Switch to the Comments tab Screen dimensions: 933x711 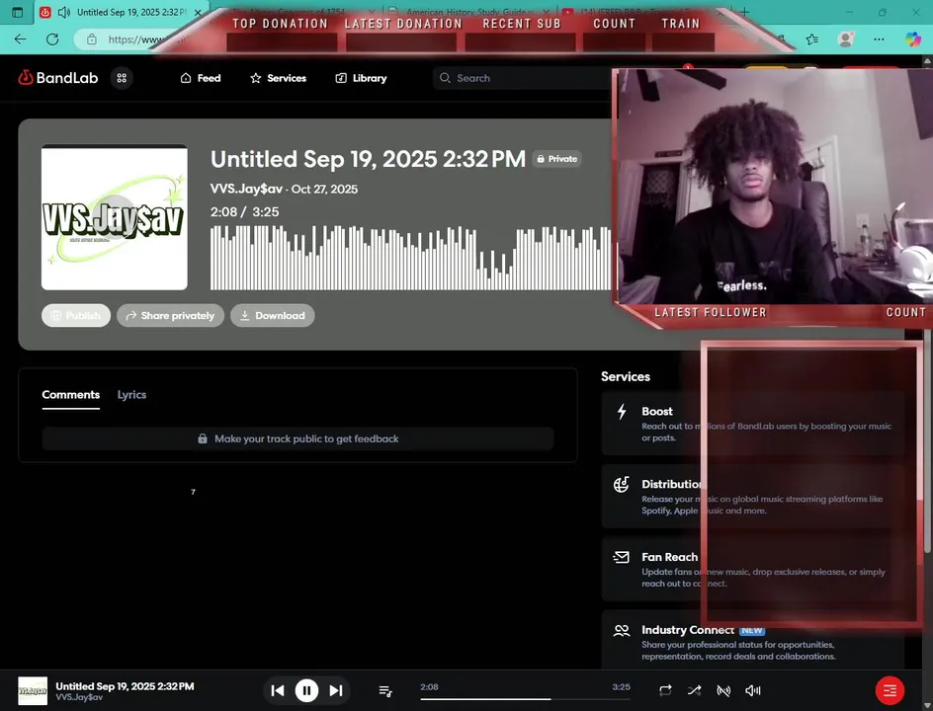click(x=71, y=395)
